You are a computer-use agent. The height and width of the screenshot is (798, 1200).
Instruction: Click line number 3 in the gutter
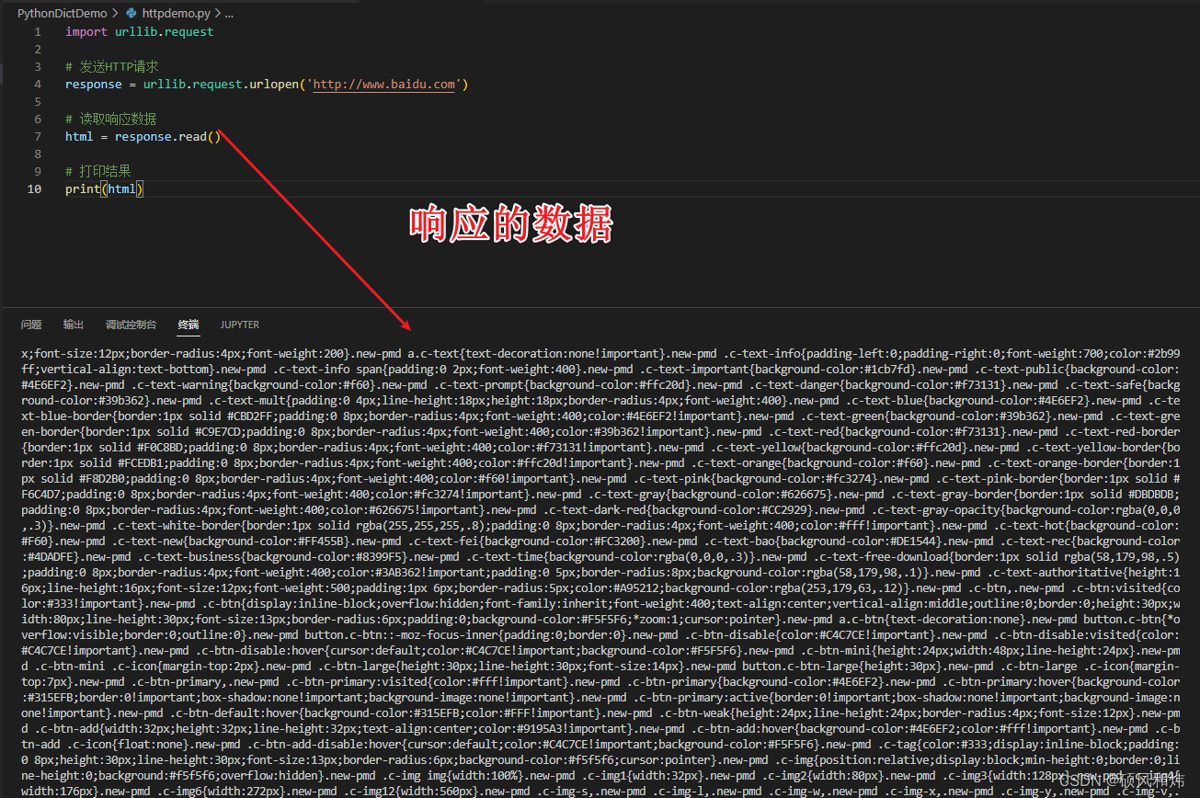38,67
